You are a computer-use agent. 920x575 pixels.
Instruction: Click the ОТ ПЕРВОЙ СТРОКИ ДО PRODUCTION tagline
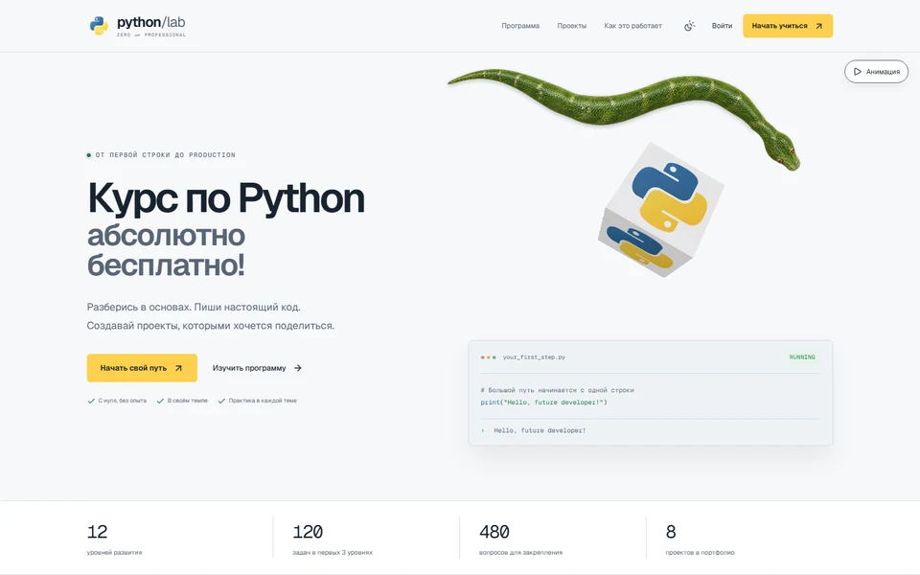165,155
